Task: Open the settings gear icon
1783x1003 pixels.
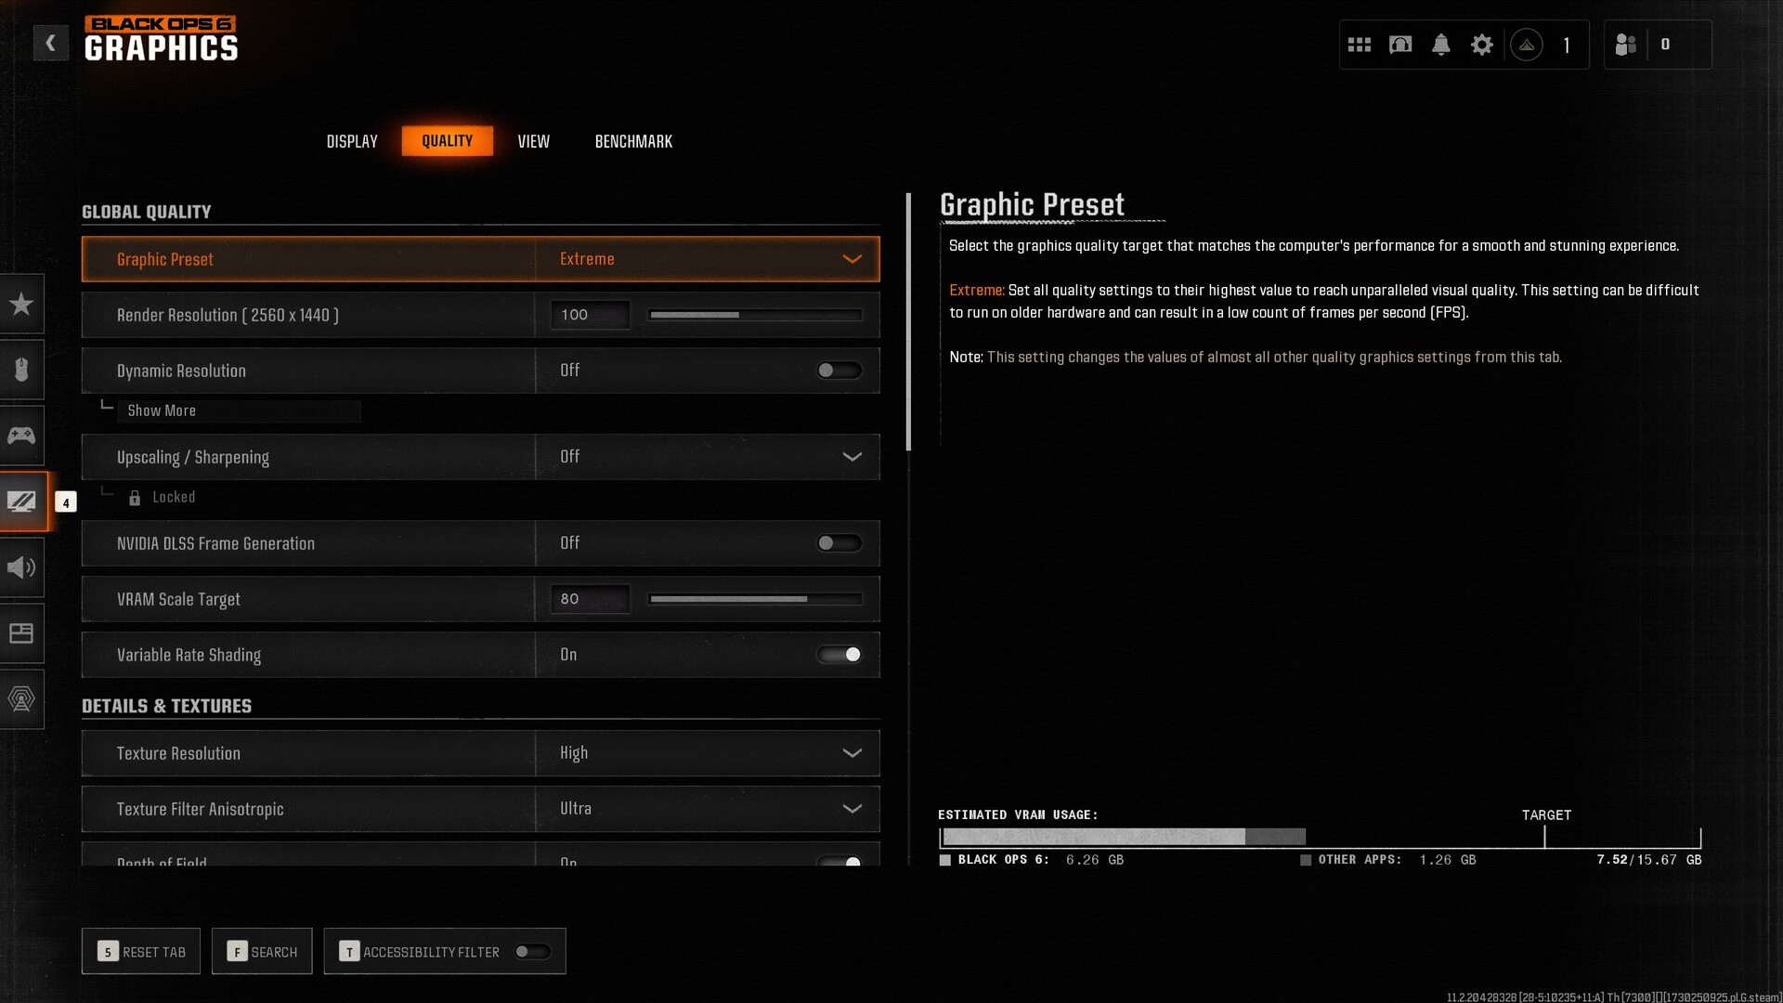Action: (x=1482, y=45)
